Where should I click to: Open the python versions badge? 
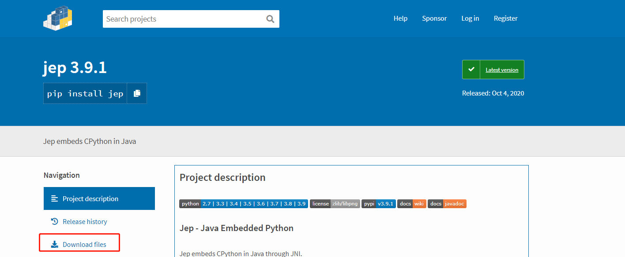point(243,204)
